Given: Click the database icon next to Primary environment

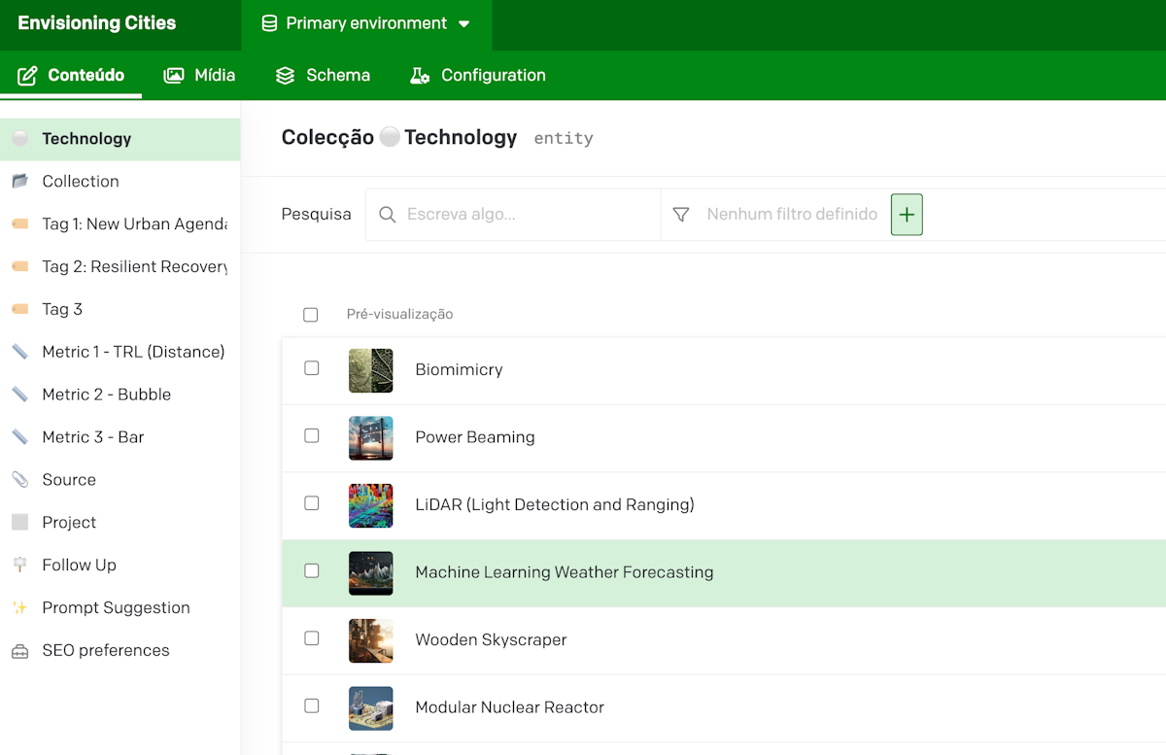Looking at the screenshot, I should coord(269,23).
